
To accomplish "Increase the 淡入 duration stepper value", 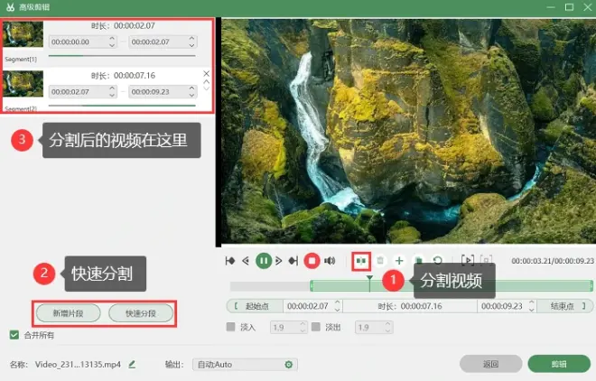I will [303, 324].
